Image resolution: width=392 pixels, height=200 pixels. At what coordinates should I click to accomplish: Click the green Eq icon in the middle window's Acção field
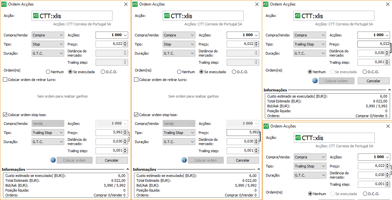(167, 16)
